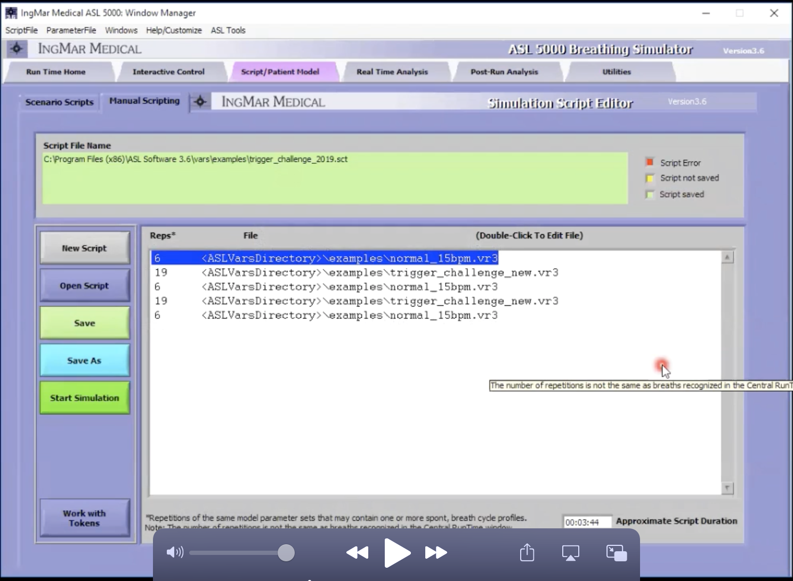Click the Start Simulation button
Image resolution: width=793 pixels, height=581 pixels.
pyautogui.click(x=85, y=397)
